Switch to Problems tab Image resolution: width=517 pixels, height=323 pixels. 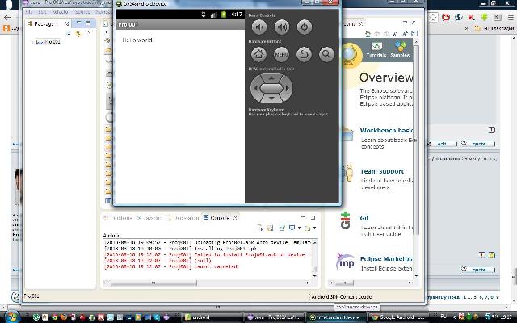pyautogui.click(x=117, y=218)
